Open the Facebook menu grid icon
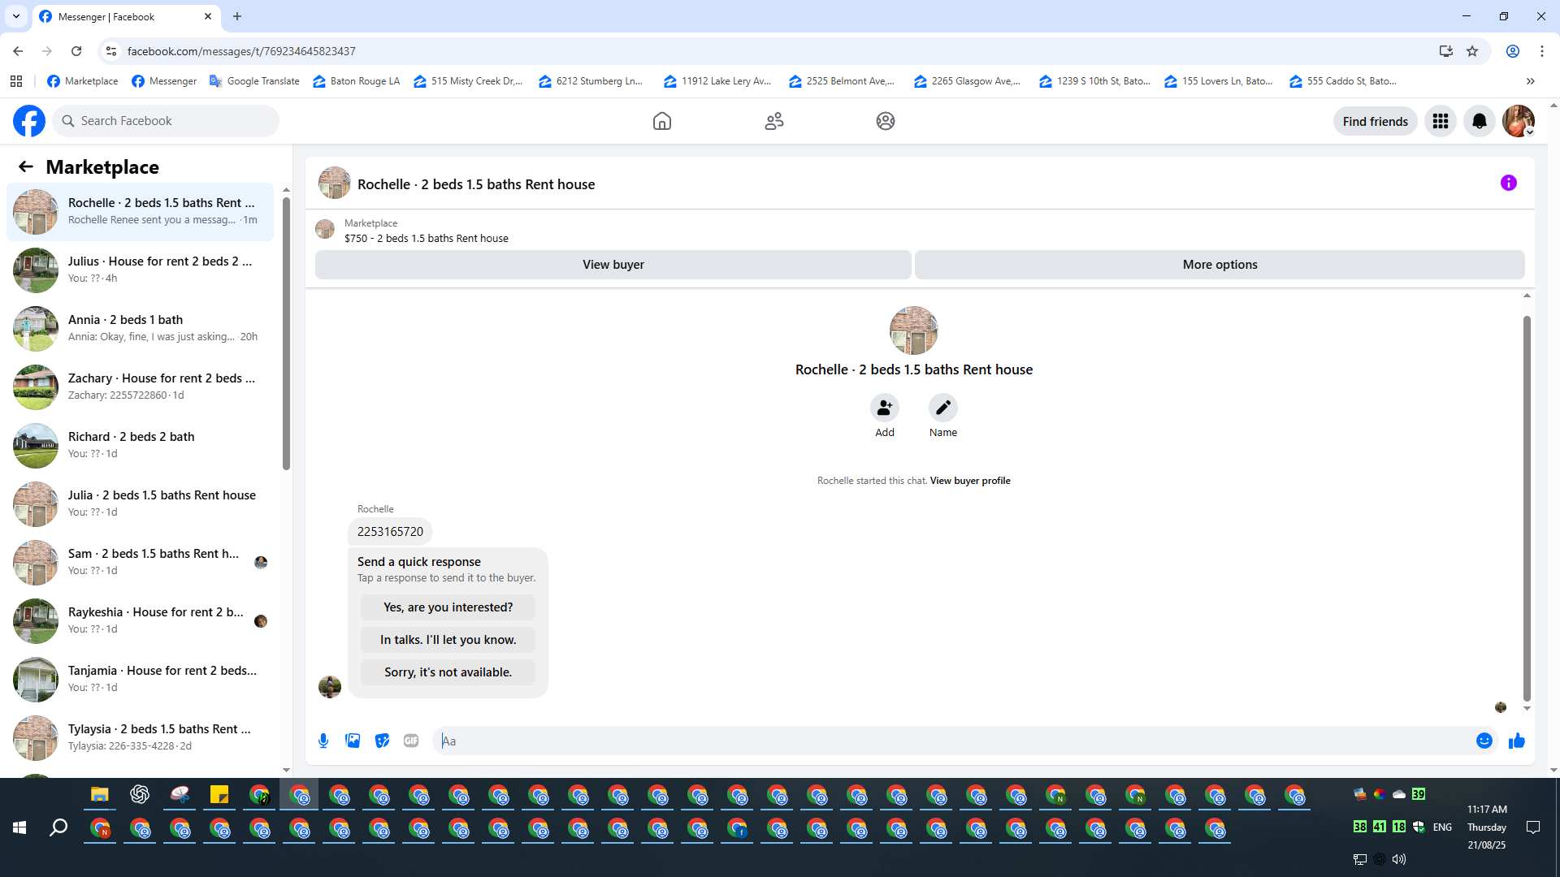 point(1440,122)
